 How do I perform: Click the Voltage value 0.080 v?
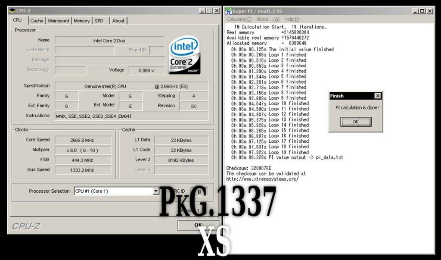click(x=146, y=70)
